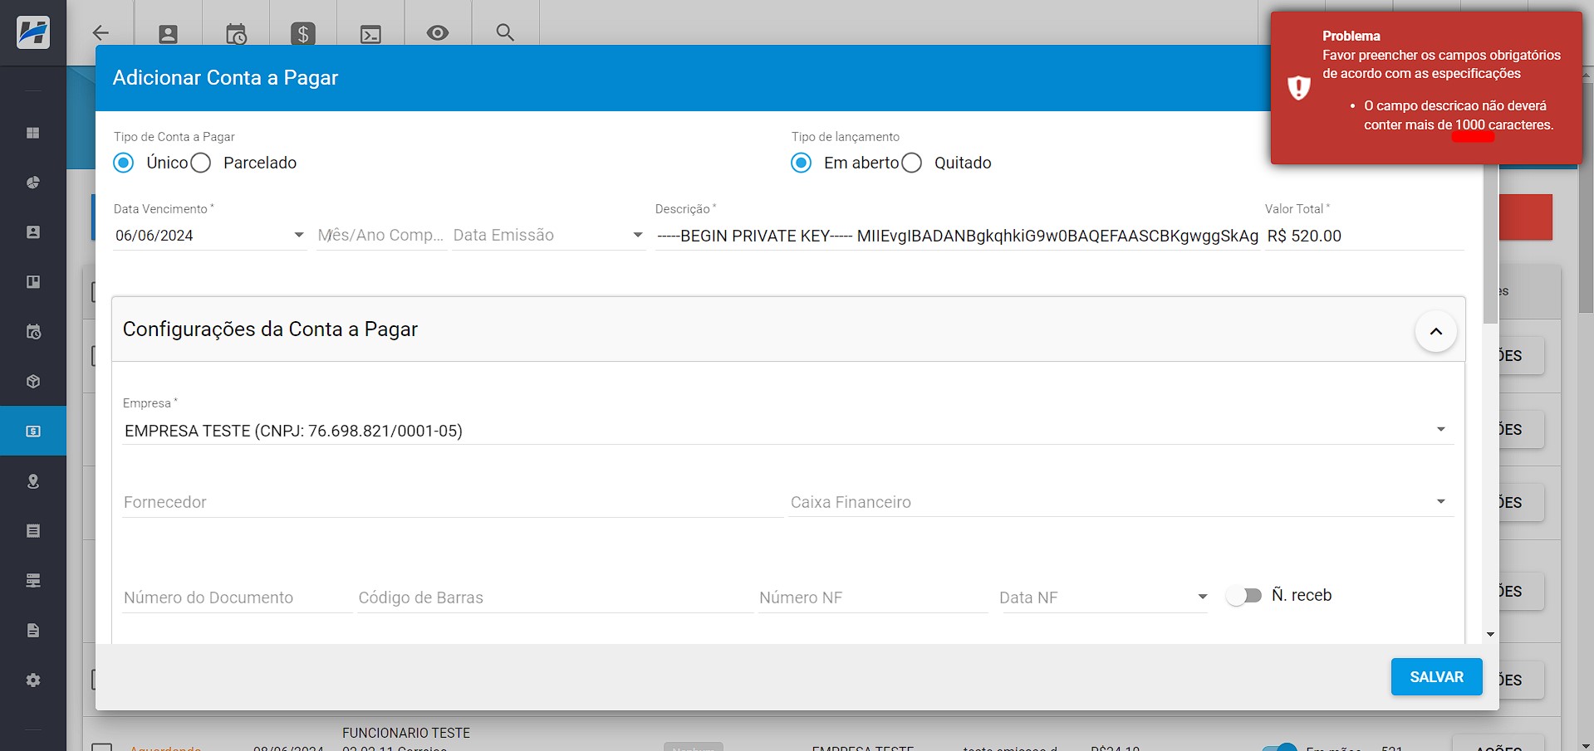Click the Fornecedor field
Screen dimensions: 1594x751
pos(453,502)
